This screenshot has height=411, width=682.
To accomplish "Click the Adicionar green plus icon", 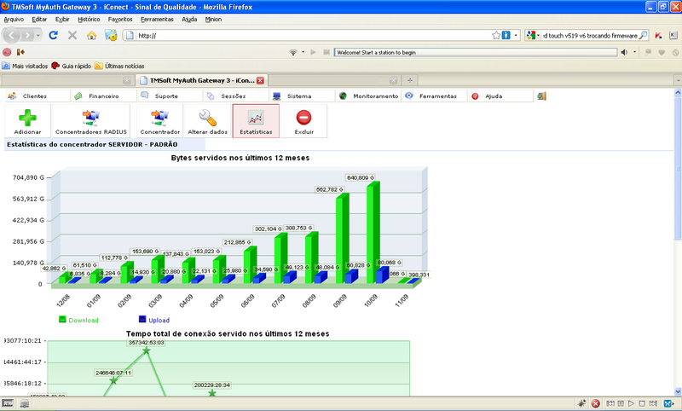I will (27, 118).
